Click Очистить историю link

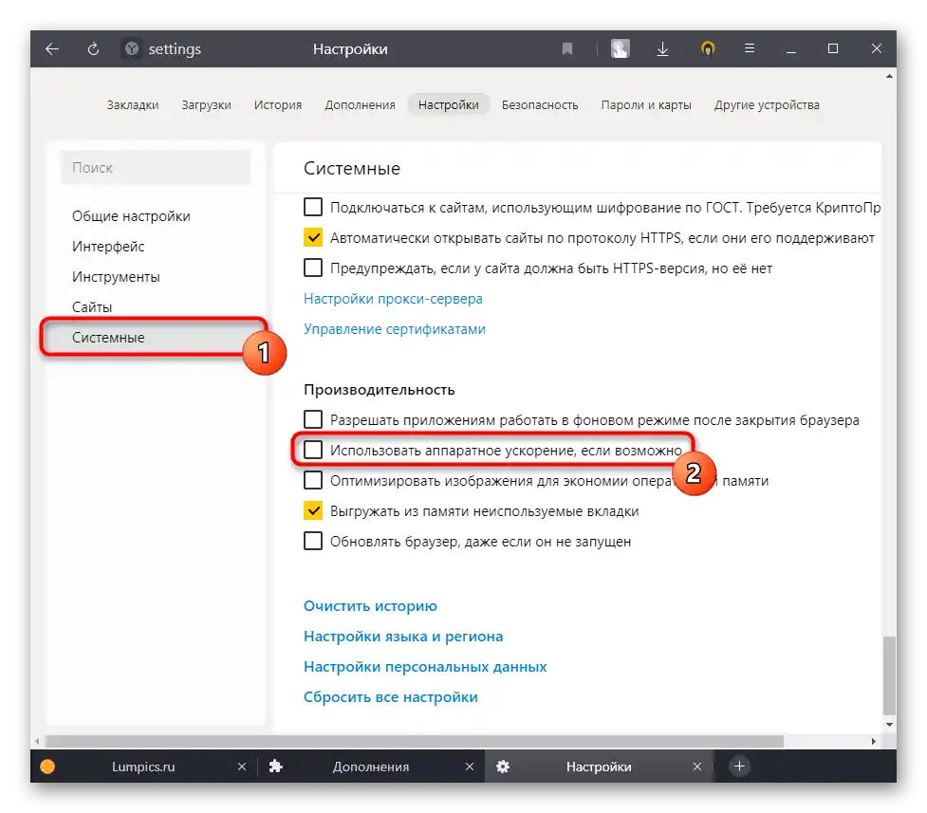point(370,605)
